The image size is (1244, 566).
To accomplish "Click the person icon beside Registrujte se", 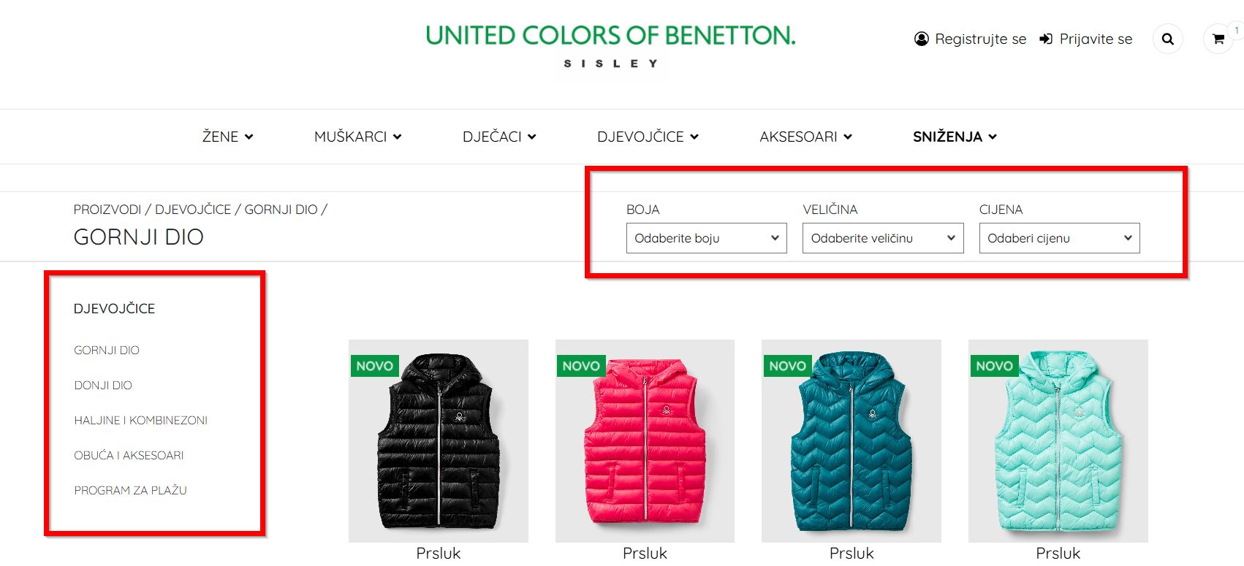I will point(922,39).
